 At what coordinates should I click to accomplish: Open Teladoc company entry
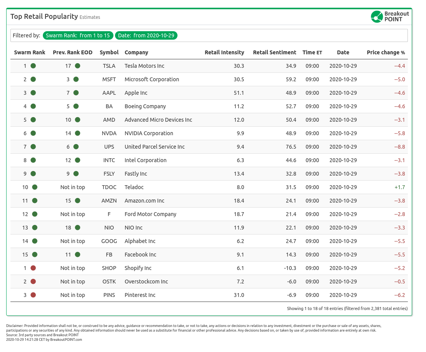point(134,187)
